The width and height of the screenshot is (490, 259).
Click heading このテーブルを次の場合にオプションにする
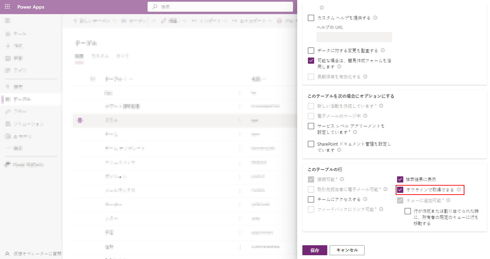[x=351, y=96]
